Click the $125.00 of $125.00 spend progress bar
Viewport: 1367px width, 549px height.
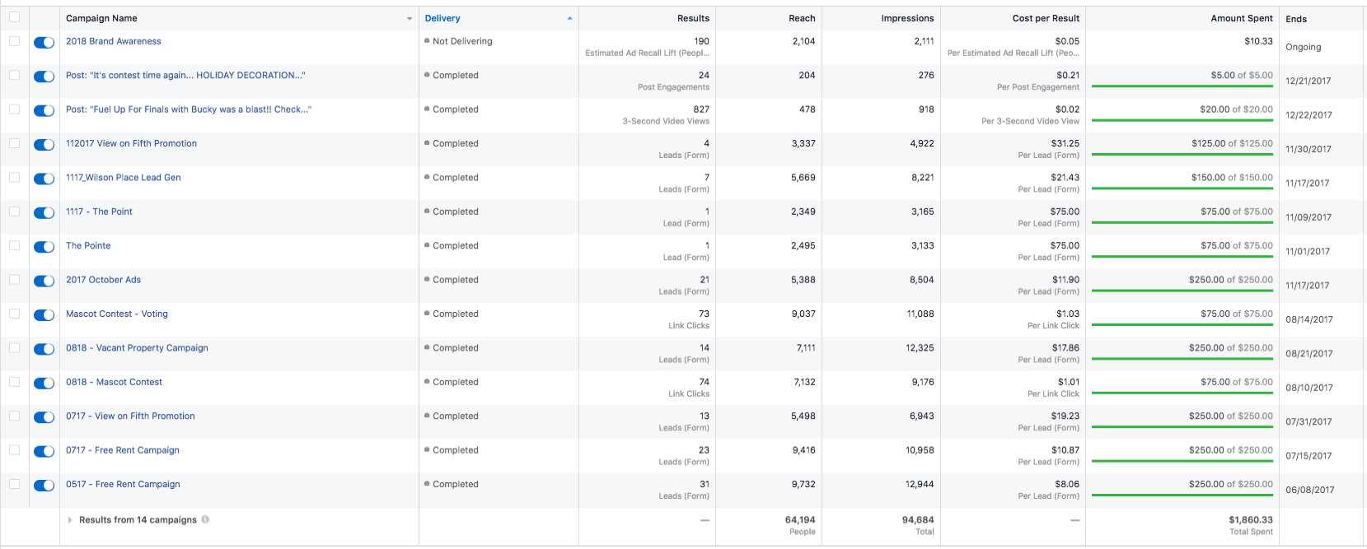coord(1182,155)
